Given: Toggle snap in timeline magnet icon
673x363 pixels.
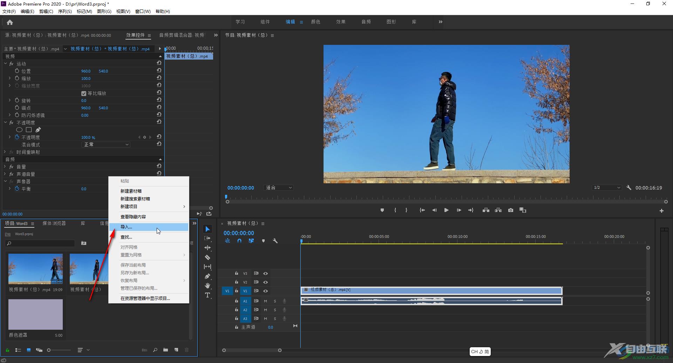Looking at the screenshot, I should pyautogui.click(x=239, y=241).
